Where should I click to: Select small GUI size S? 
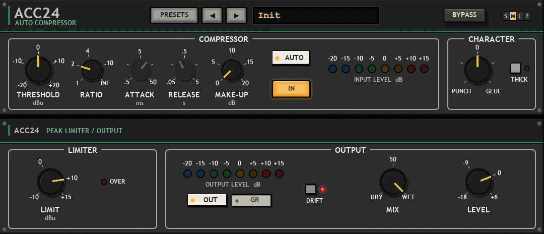(x=506, y=16)
